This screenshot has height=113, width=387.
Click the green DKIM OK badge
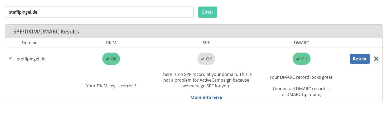coord(111,59)
